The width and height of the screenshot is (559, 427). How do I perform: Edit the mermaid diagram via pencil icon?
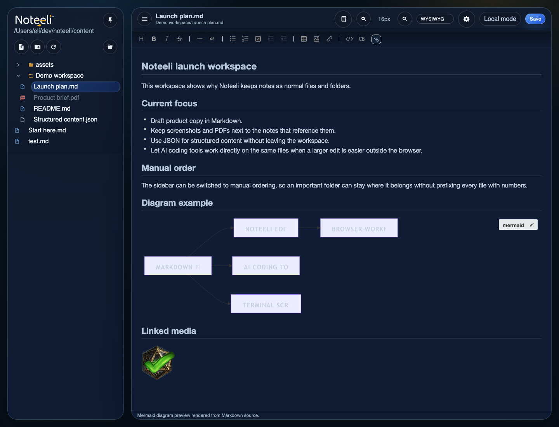coord(532,225)
